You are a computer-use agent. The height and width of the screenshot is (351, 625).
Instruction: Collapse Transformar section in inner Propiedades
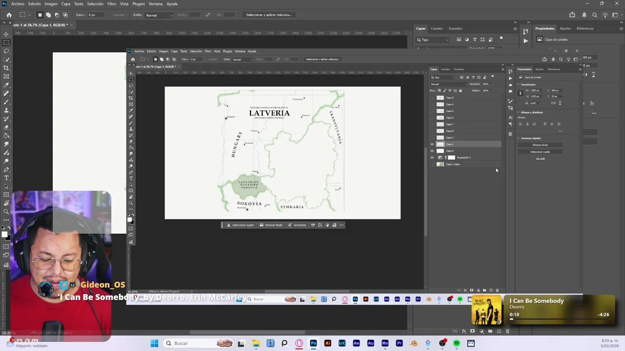click(x=519, y=84)
